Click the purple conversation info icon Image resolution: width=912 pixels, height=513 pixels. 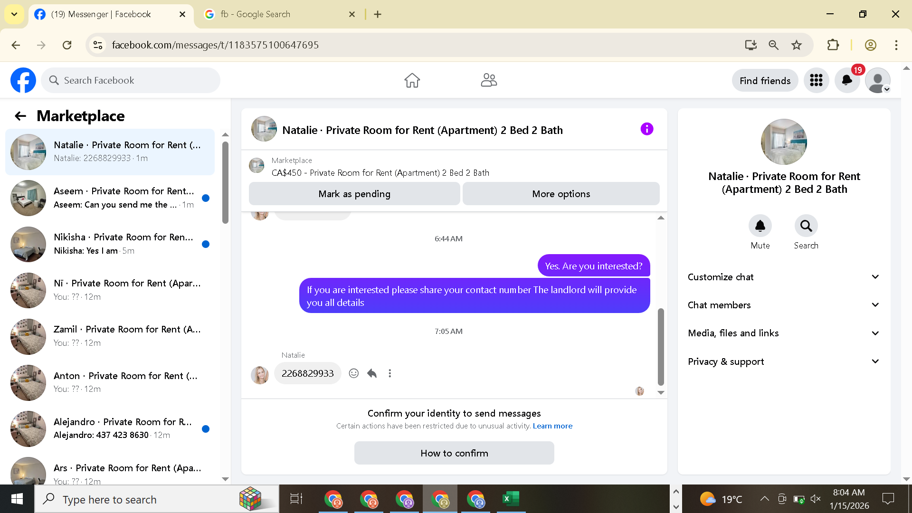click(x=646, y=129)
